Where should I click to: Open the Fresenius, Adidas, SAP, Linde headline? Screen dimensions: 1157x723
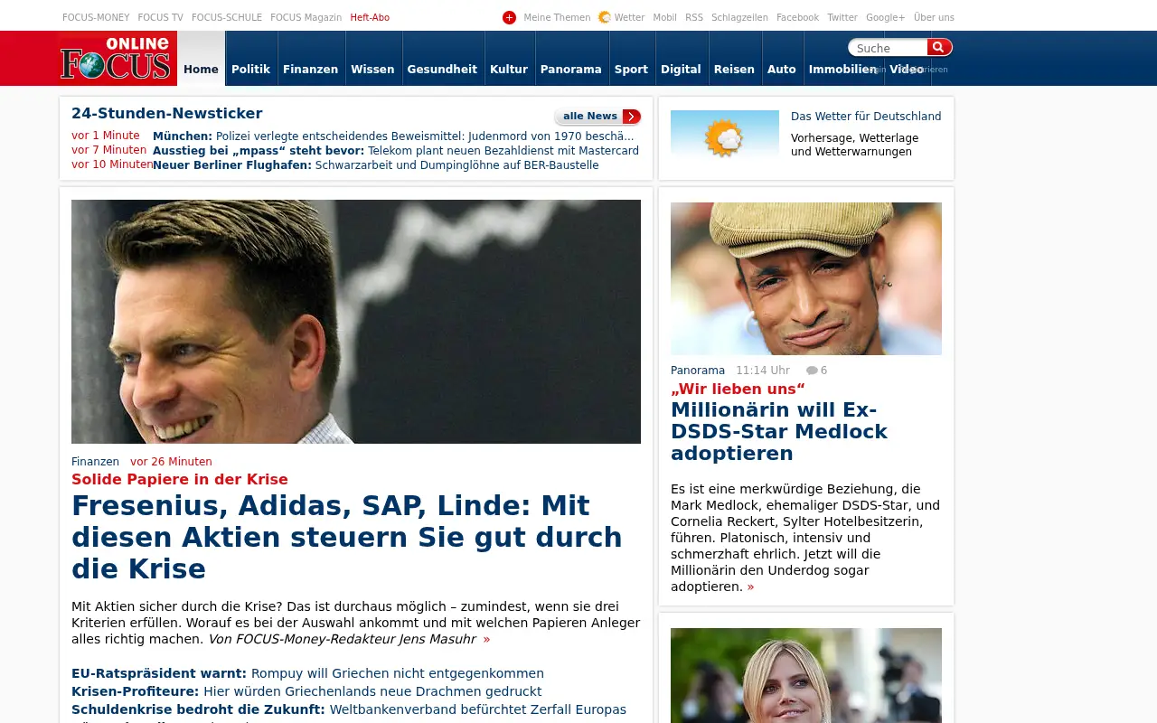(x=347, y=537)
